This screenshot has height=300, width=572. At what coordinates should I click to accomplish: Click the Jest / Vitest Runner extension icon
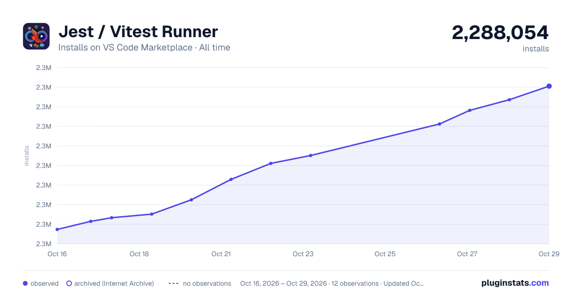coord(36,36)
